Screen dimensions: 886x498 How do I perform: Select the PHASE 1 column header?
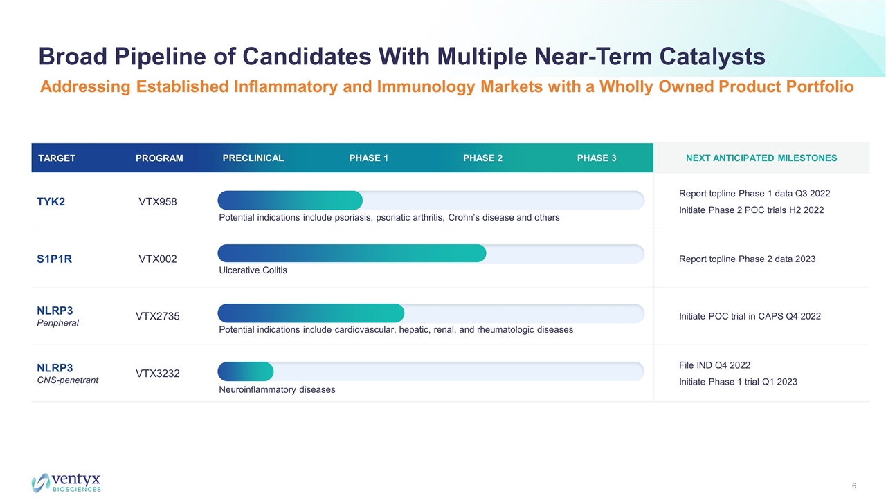tap(368, 158)
